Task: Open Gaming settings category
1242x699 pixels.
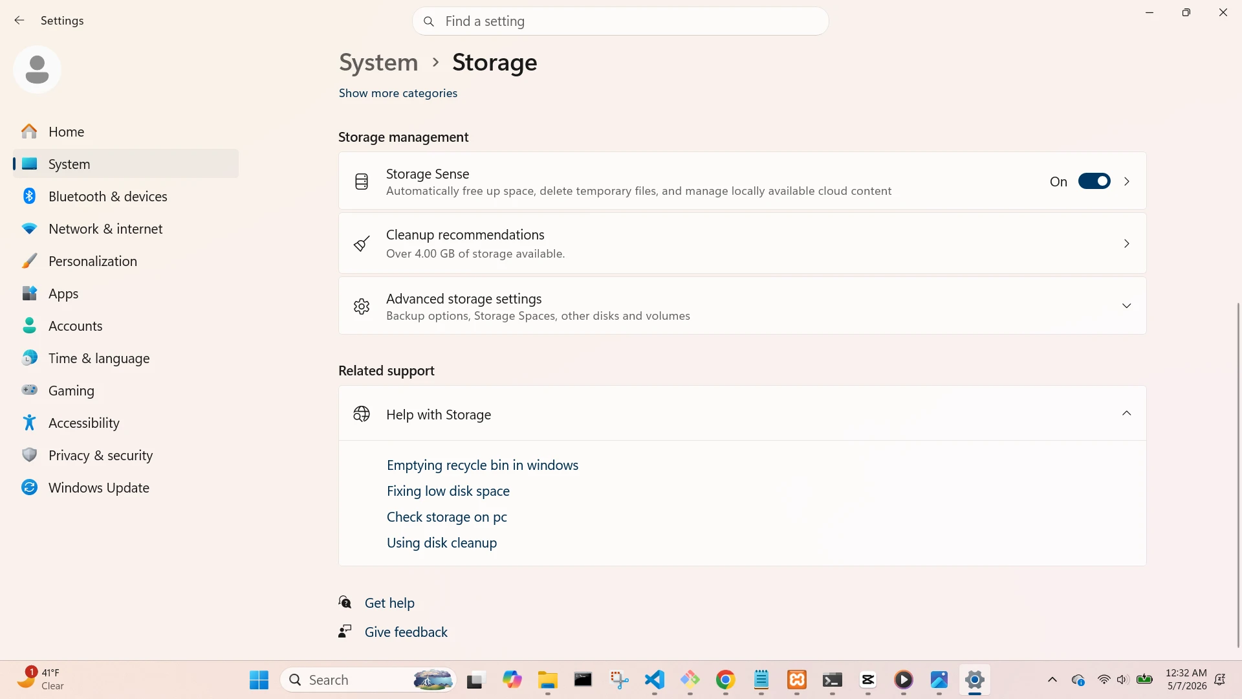Action: [125, 390]
